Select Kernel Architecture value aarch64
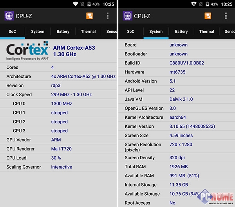Image resolution: width=235 pixels, height=207 pixels. [177, 117]
